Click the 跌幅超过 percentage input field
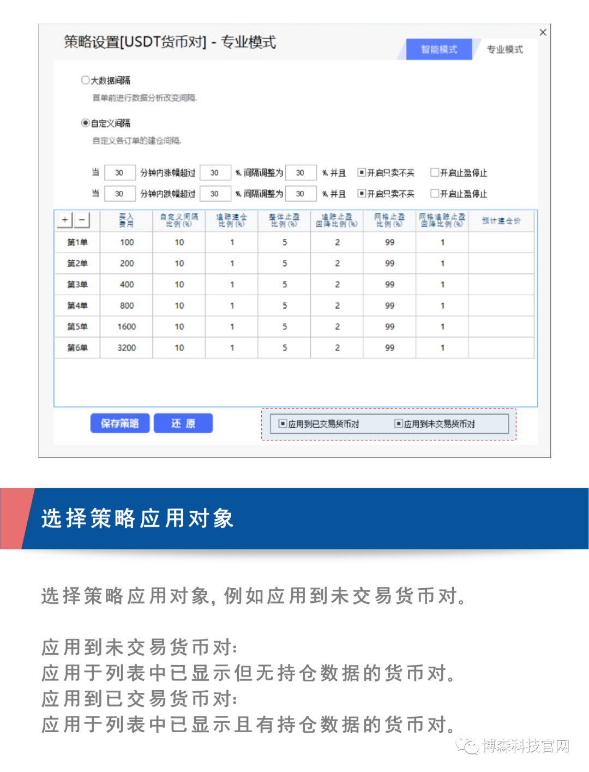The image size is (589, 772). (215, 194)
